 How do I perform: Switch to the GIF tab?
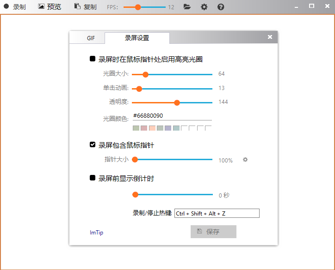(91, 38)
